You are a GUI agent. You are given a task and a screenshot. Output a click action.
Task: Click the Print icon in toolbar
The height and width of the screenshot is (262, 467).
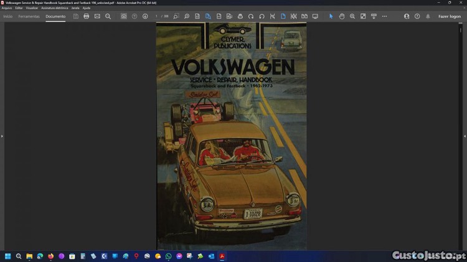(87, 16)
